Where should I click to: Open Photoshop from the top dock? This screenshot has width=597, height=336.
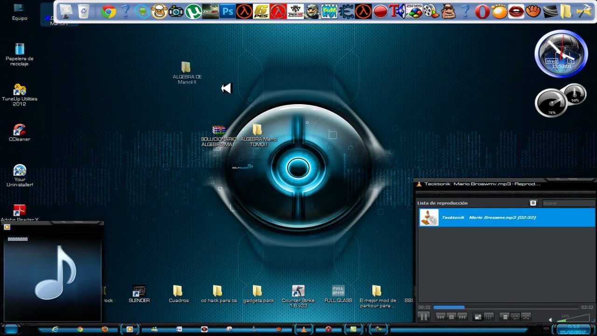tap(227, 11)
